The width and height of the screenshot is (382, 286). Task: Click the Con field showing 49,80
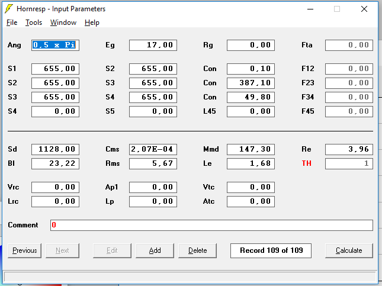point(251,97)
